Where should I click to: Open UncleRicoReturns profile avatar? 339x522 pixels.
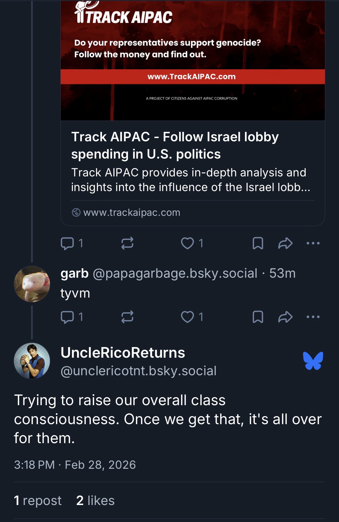(32, 361)
